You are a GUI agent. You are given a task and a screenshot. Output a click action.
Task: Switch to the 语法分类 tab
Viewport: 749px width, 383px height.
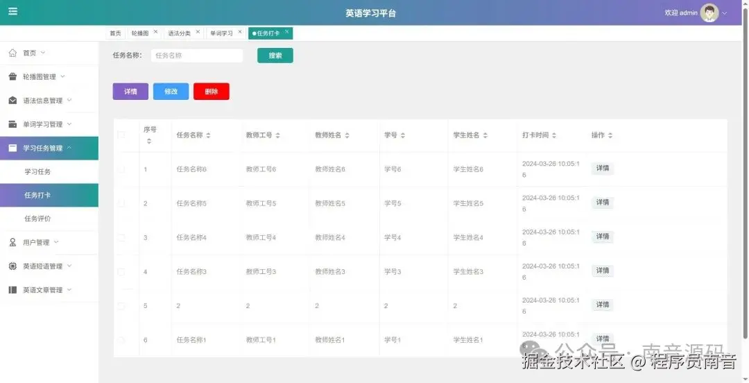coord(179,33)
